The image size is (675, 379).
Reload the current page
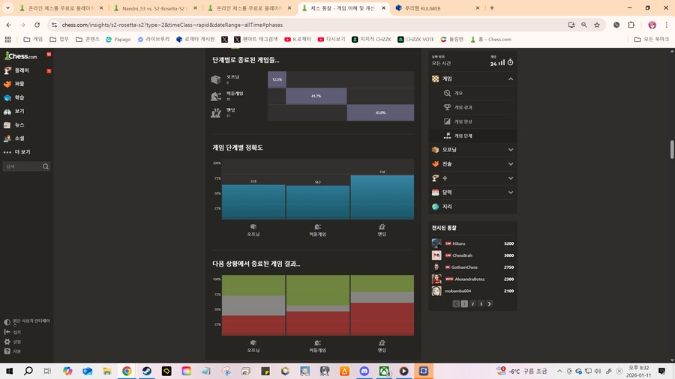click(37, 25)
